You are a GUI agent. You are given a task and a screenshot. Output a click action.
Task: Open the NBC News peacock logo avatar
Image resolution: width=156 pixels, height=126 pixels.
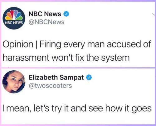pyautogui.click(x=14, y=18)
